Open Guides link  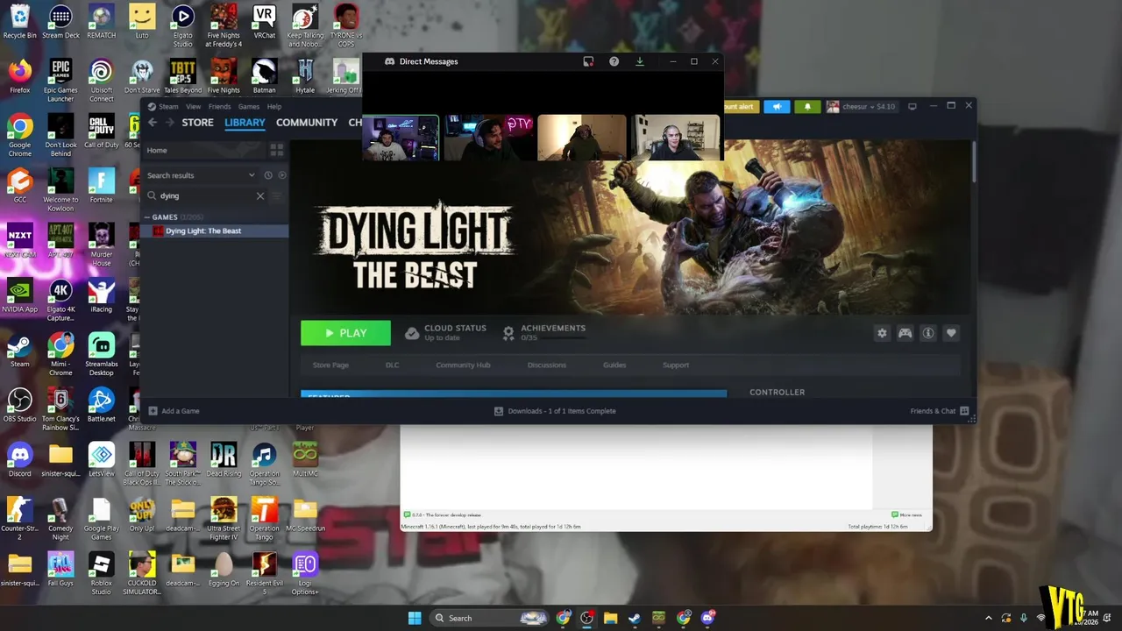tap(614, 365)
